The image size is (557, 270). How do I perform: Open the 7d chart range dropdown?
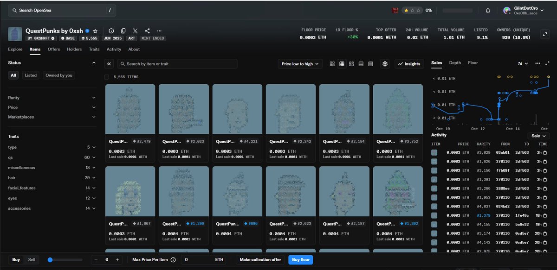523,63
